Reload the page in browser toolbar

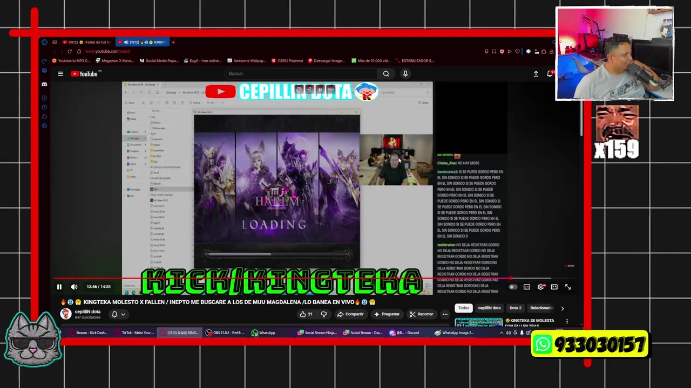pos(70,51)
